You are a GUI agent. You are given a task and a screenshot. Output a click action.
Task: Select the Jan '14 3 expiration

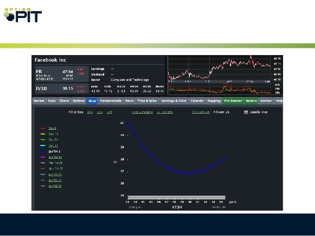[54, 151]
